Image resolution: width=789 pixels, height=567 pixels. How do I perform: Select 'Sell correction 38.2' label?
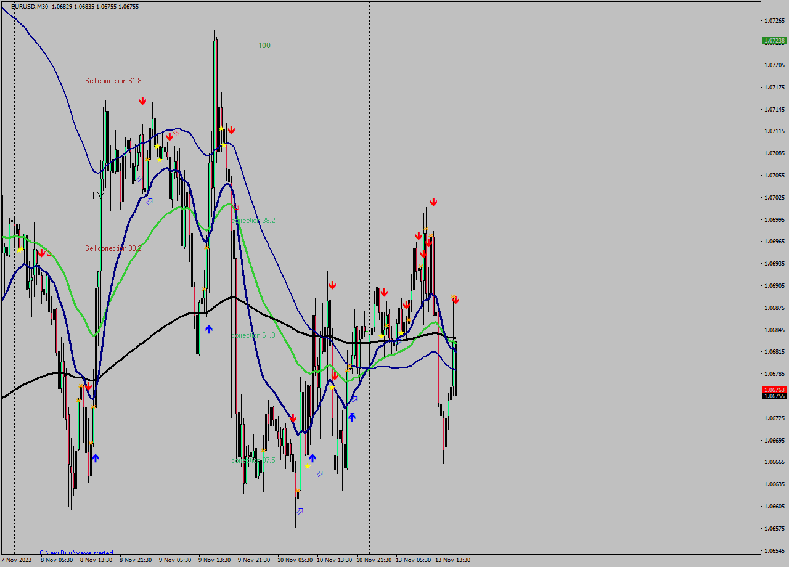click(113, 248)
